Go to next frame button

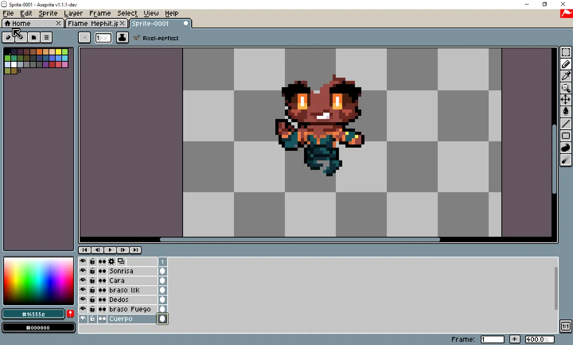pyautogui.click(x=122, y=250)
